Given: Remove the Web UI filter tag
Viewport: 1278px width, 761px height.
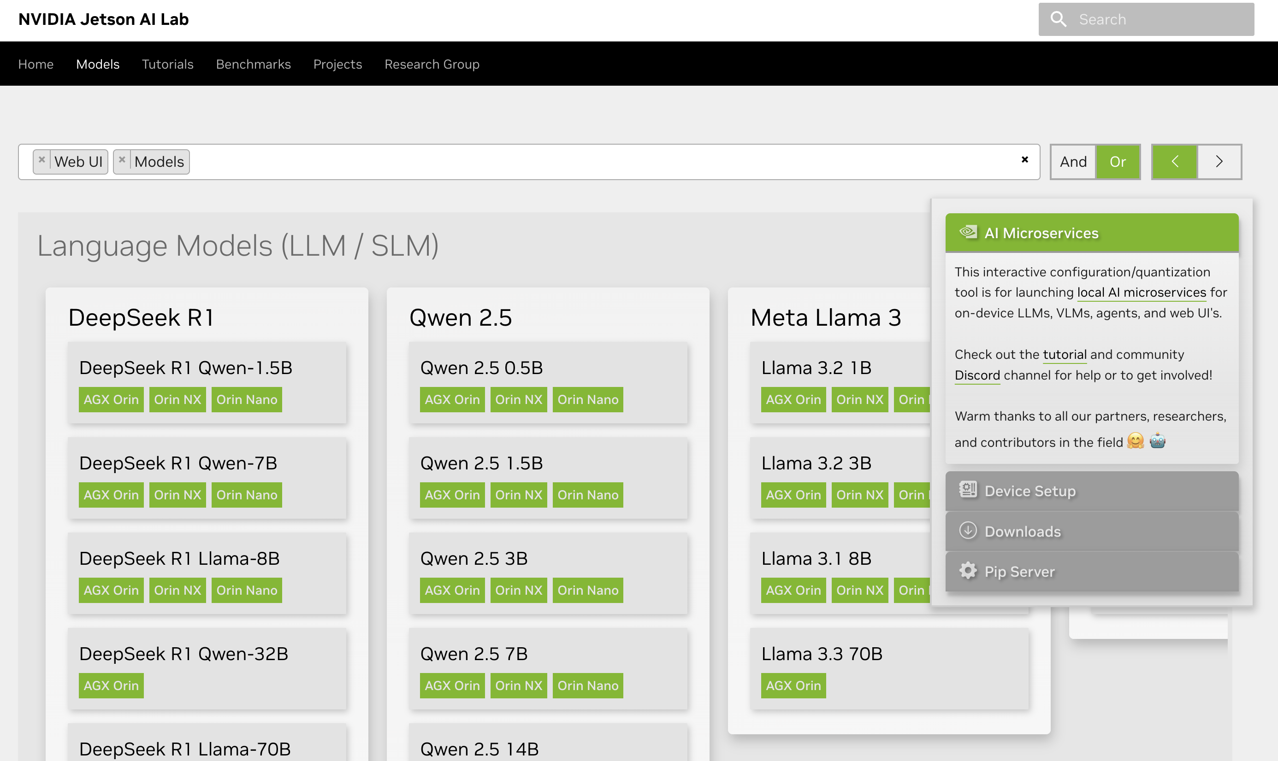Looking at the screenshot, I should click(42, 160).
